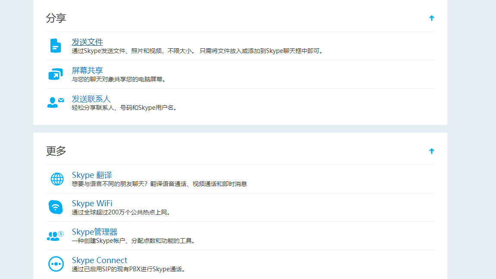The image size is (496, 279).
Task: Open the Skype Connect link
Action: (x=99, y=260)
